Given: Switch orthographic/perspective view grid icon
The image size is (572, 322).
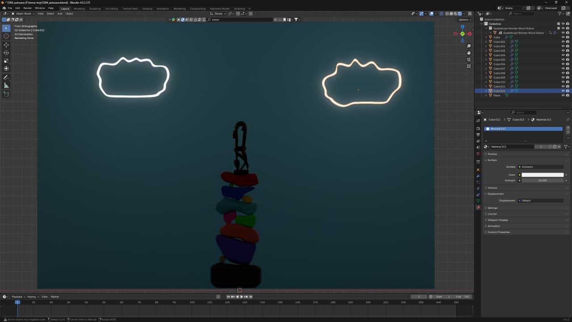Looking at the screenshot, I should [x=469, y=66].
